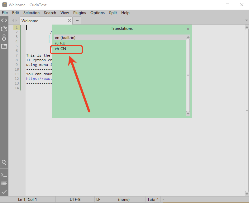Open the Search magnifier bottom panel
Screen dimensions: 249x203
tap(4, 163)
